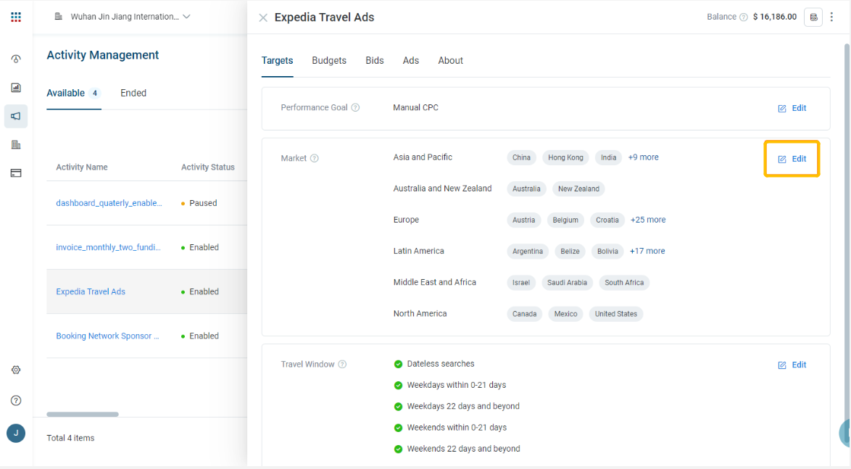The height and width of the screenshot is (469, 851).
Task: Open the user avatar J
Action: (16, 433)
